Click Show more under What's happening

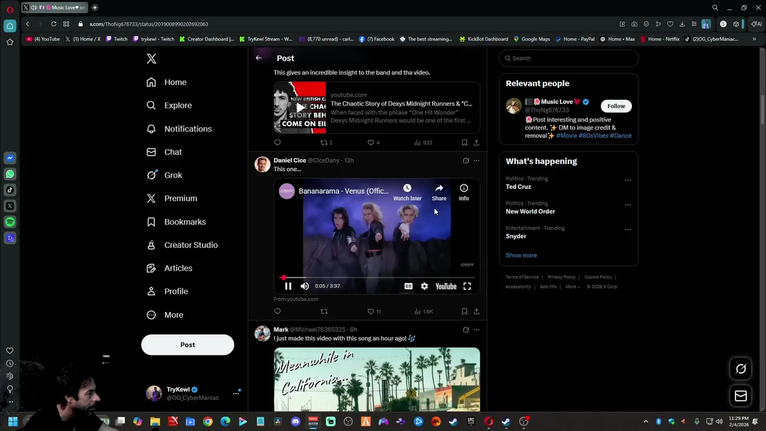[x=521, y=255]
